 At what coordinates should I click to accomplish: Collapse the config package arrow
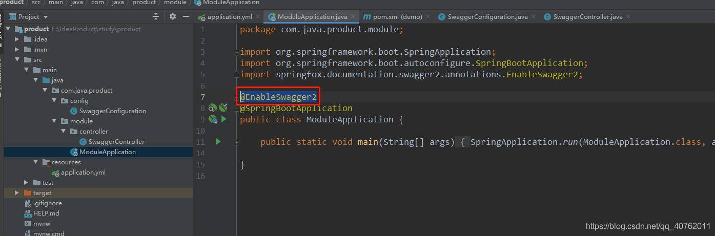54,101
